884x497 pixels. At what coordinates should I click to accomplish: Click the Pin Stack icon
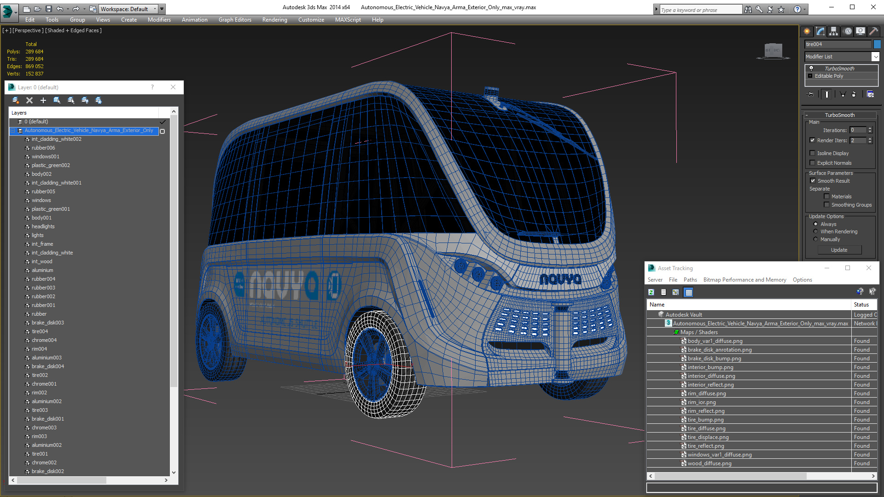pos(811,94)
